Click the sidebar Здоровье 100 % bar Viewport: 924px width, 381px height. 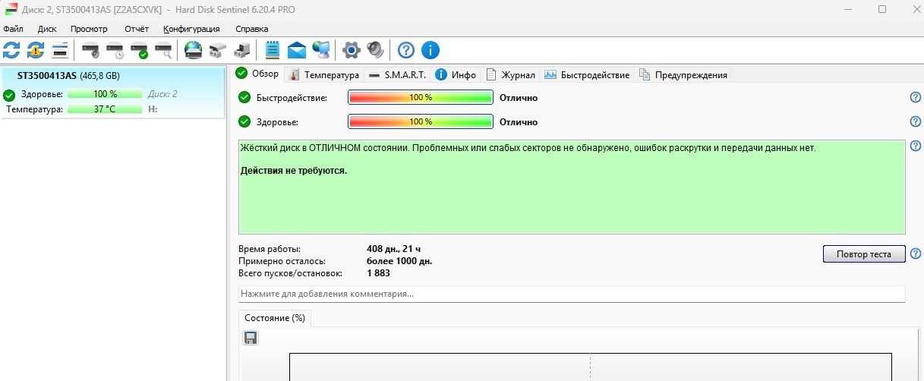click(105, 94)
